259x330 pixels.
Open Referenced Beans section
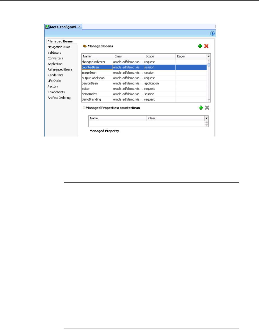(x=60, y=69)
